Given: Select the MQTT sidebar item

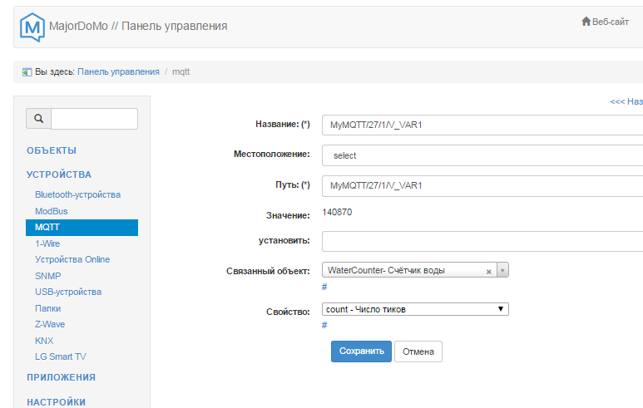Looking at the screenshot, I should click(x=82, y=228).
